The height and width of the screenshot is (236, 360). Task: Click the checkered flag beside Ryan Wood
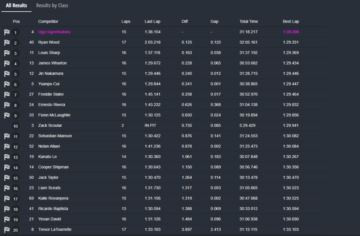[7, 42]
